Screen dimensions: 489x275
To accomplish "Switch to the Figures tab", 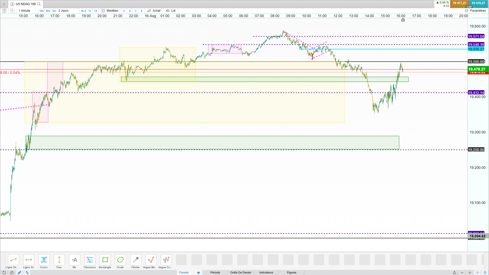I will coord(291,272).
